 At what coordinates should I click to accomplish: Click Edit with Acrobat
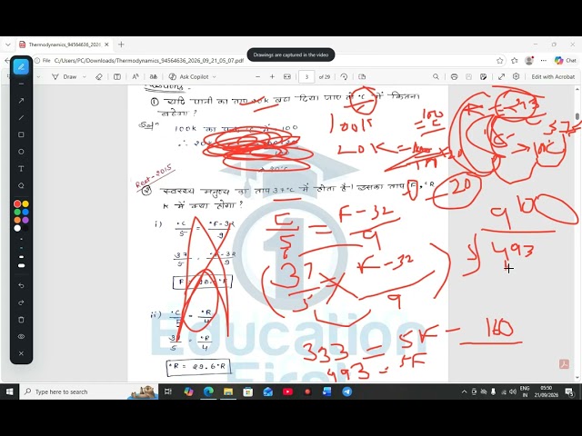tap(553, 76)
